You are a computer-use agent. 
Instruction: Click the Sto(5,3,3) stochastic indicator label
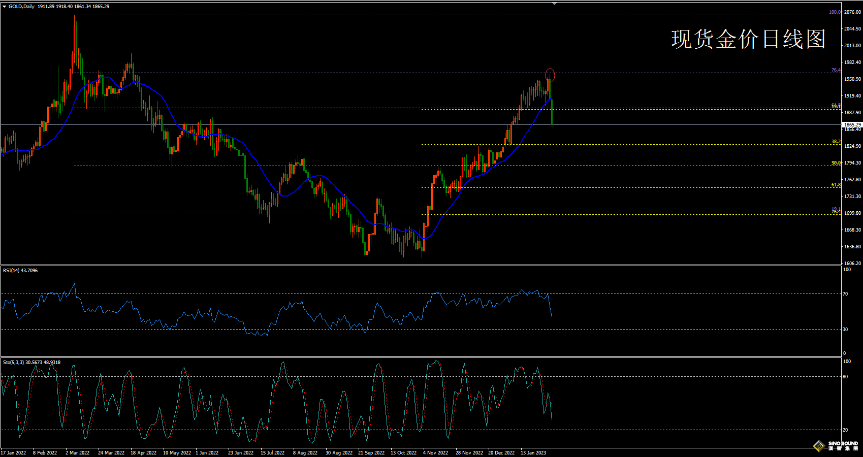[31, 363]
